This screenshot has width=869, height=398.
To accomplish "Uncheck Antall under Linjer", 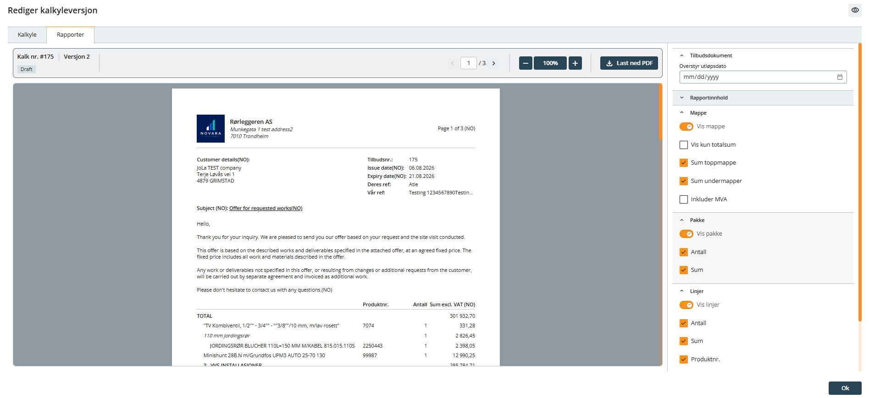I will click(684, 323).
